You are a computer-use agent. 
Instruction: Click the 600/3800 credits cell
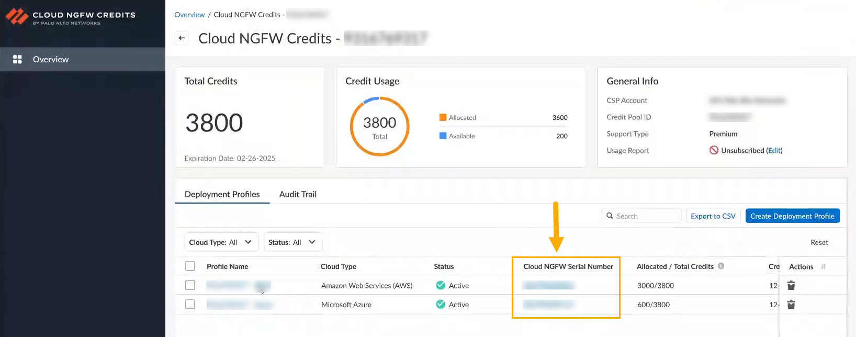654,305
